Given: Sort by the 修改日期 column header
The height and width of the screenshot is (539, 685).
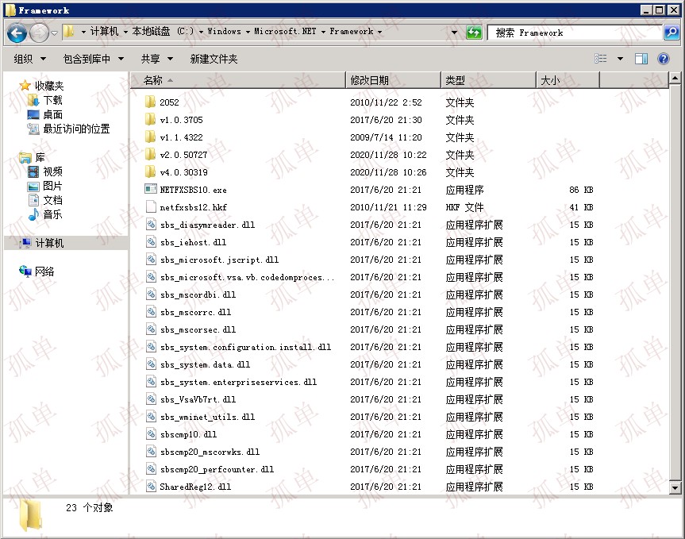Looking at the screenshot, I should [x=393, y=80].
